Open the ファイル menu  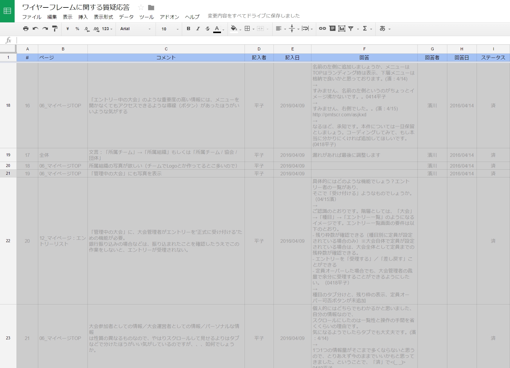(32, 17)
